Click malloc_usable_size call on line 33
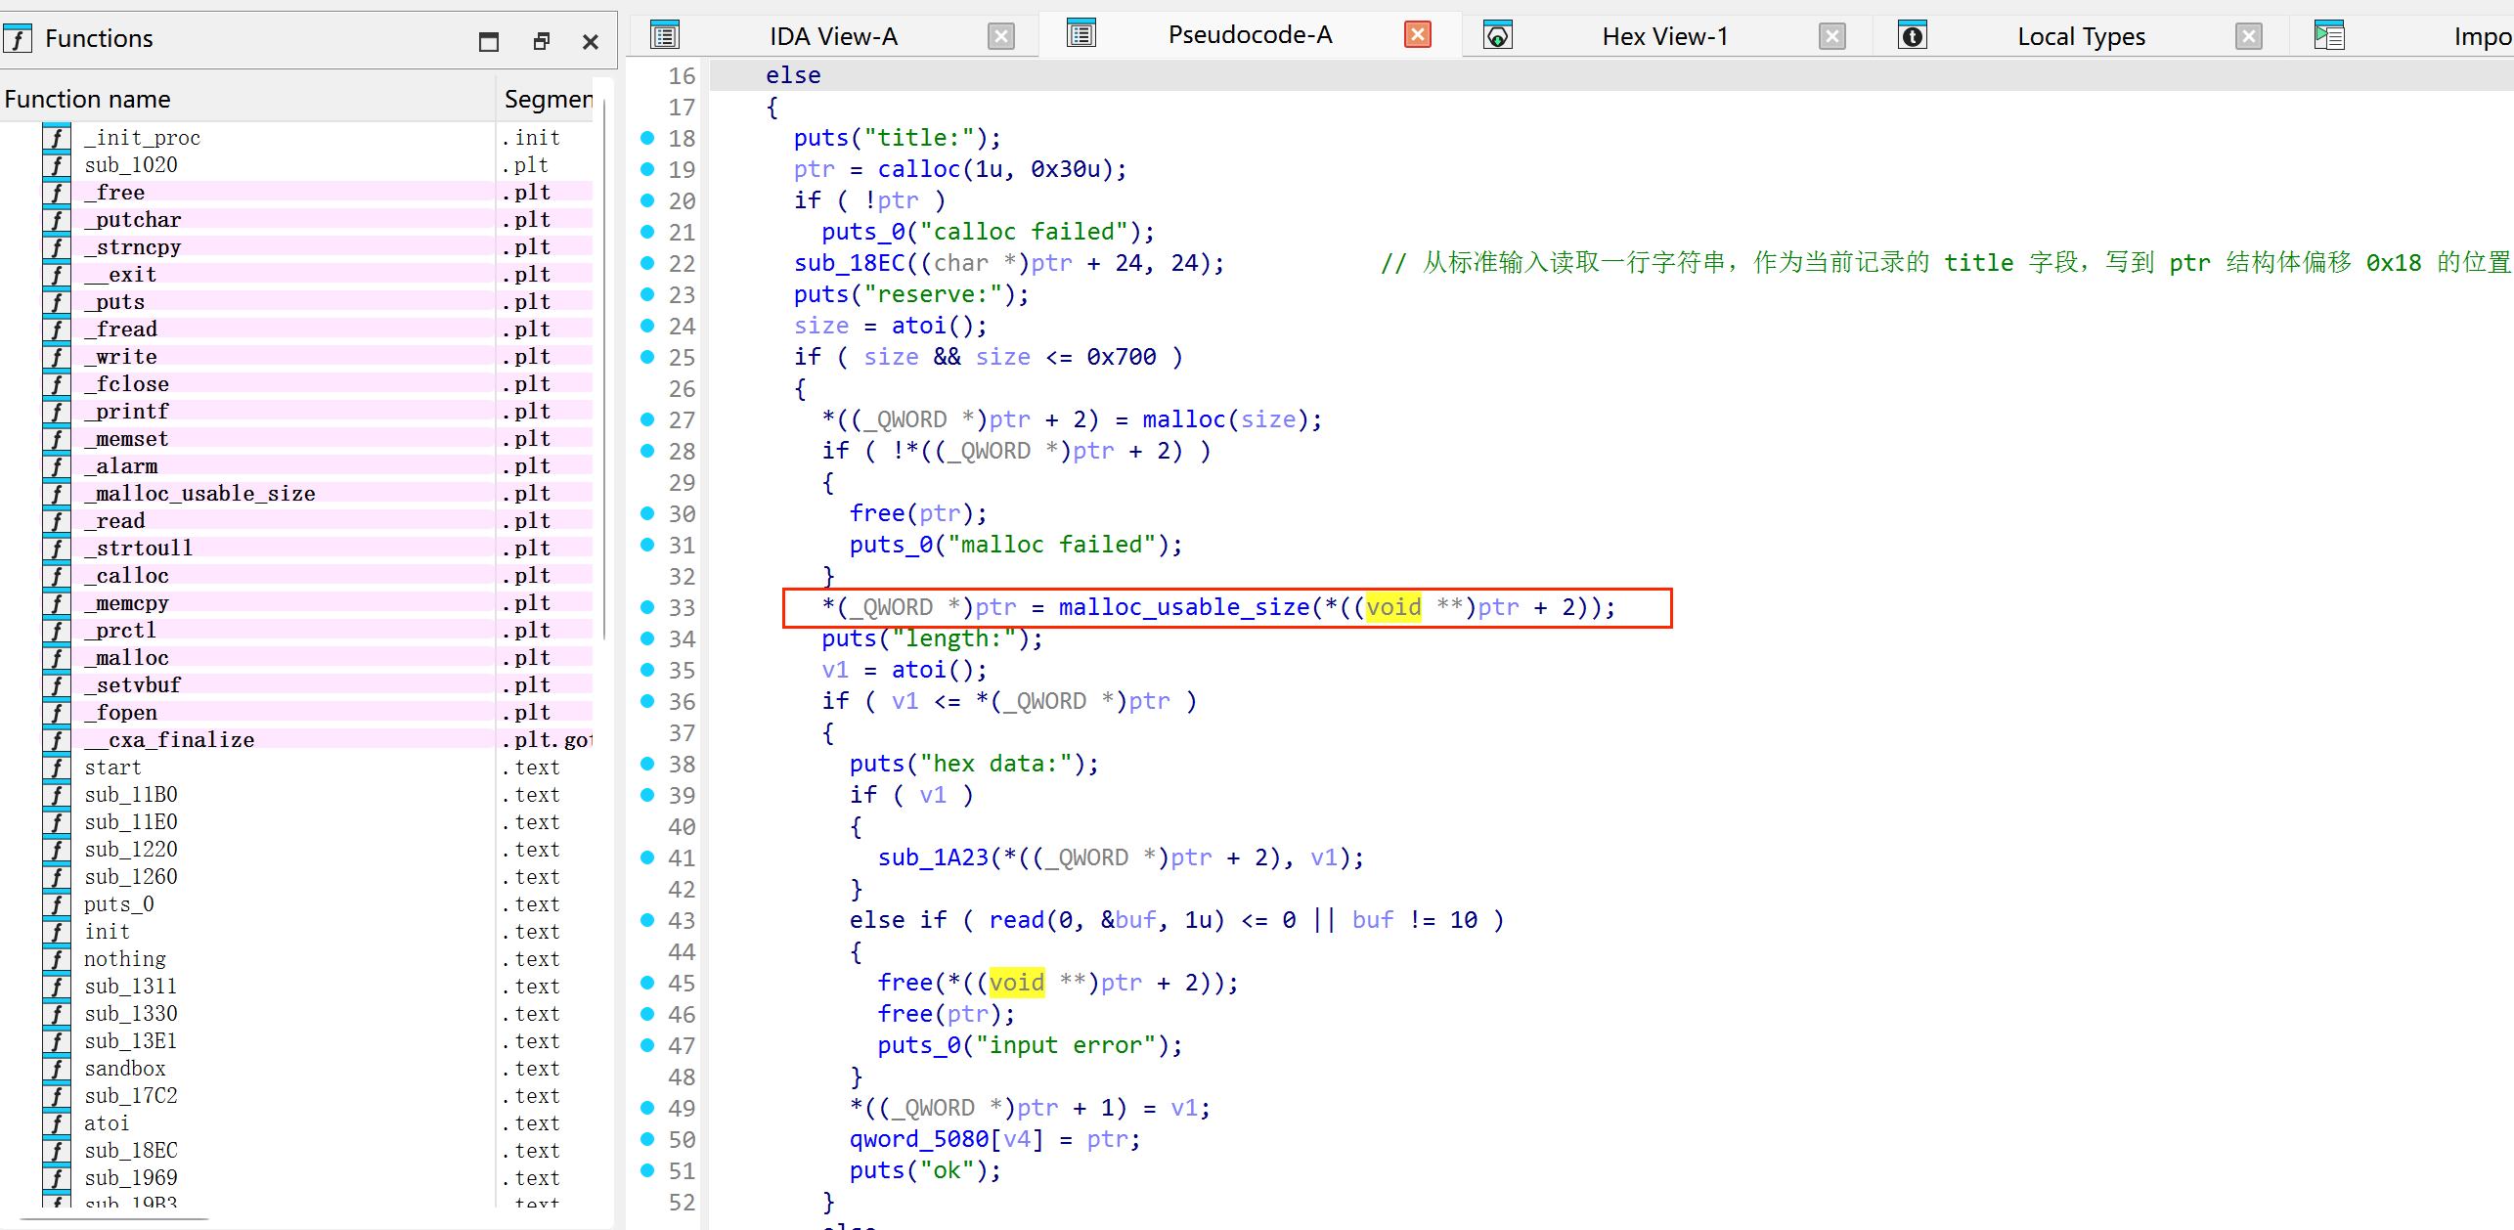This screenshot has height=1230, width=2514. [x=1184, y=607]
